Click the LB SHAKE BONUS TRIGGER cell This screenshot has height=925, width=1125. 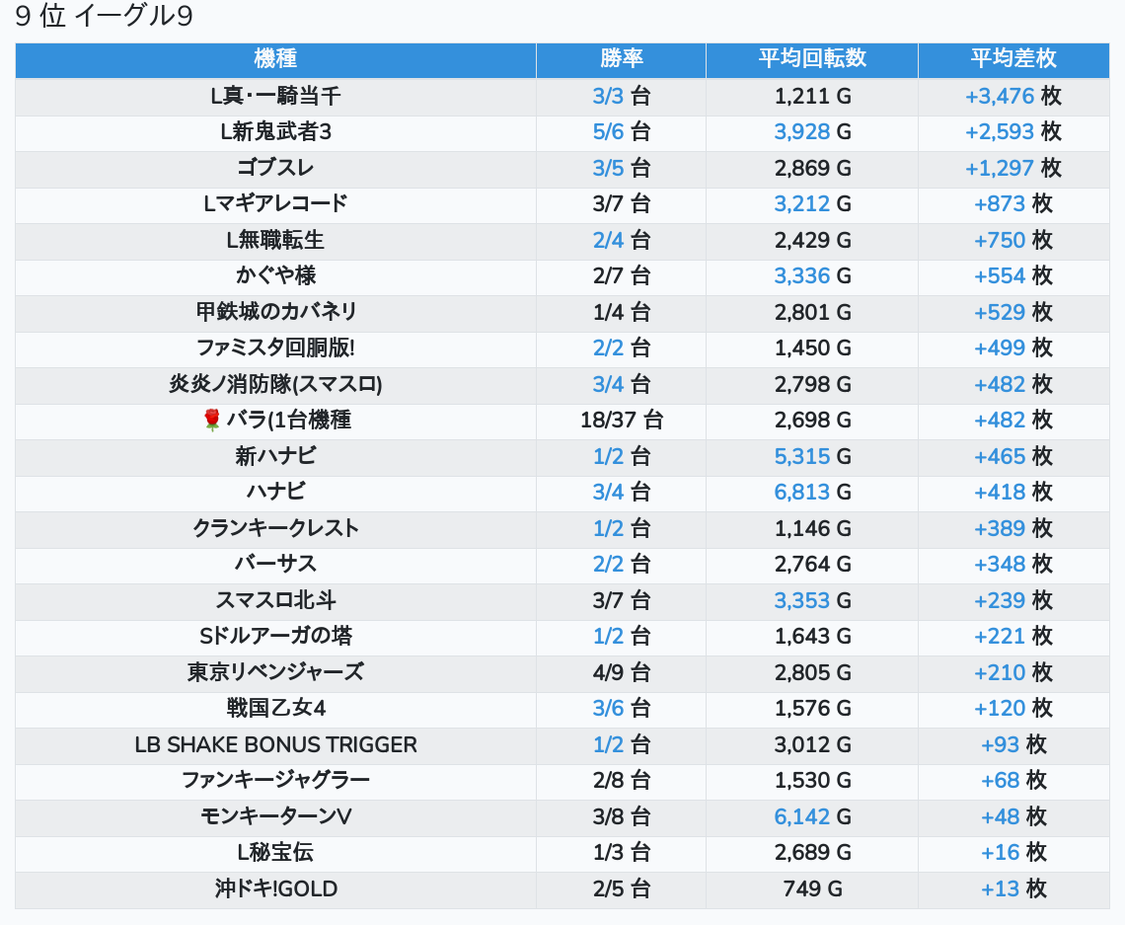click(275, 744)
